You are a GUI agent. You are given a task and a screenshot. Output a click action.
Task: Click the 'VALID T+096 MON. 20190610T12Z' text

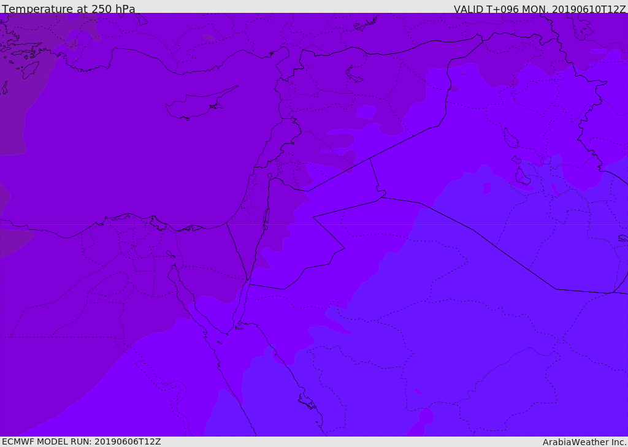(540, 9)
